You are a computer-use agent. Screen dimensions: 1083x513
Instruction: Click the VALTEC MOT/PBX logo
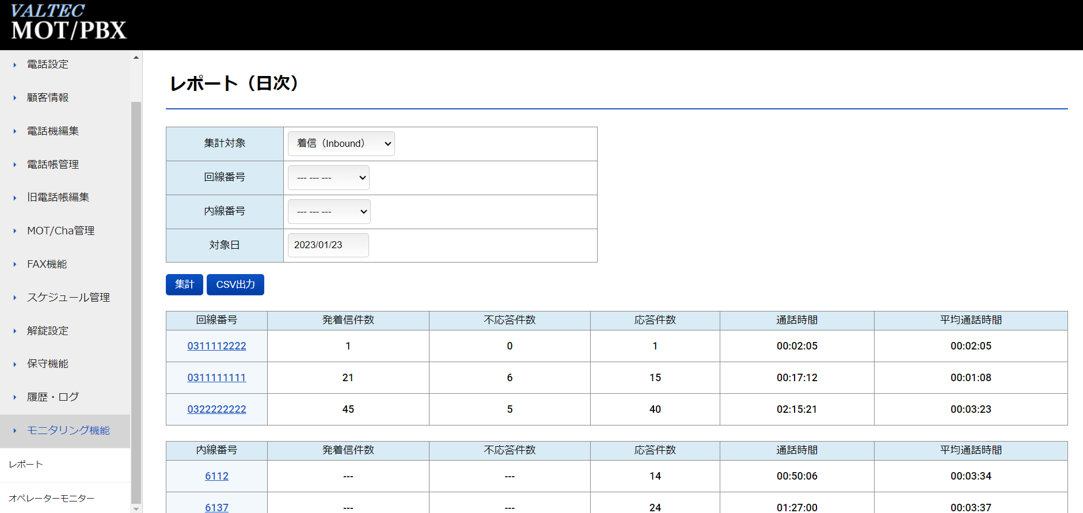coord(69,23)
